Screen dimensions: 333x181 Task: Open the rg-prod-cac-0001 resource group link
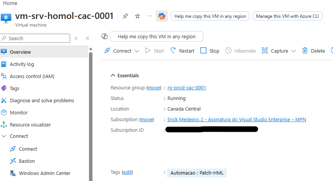[187, 87]
